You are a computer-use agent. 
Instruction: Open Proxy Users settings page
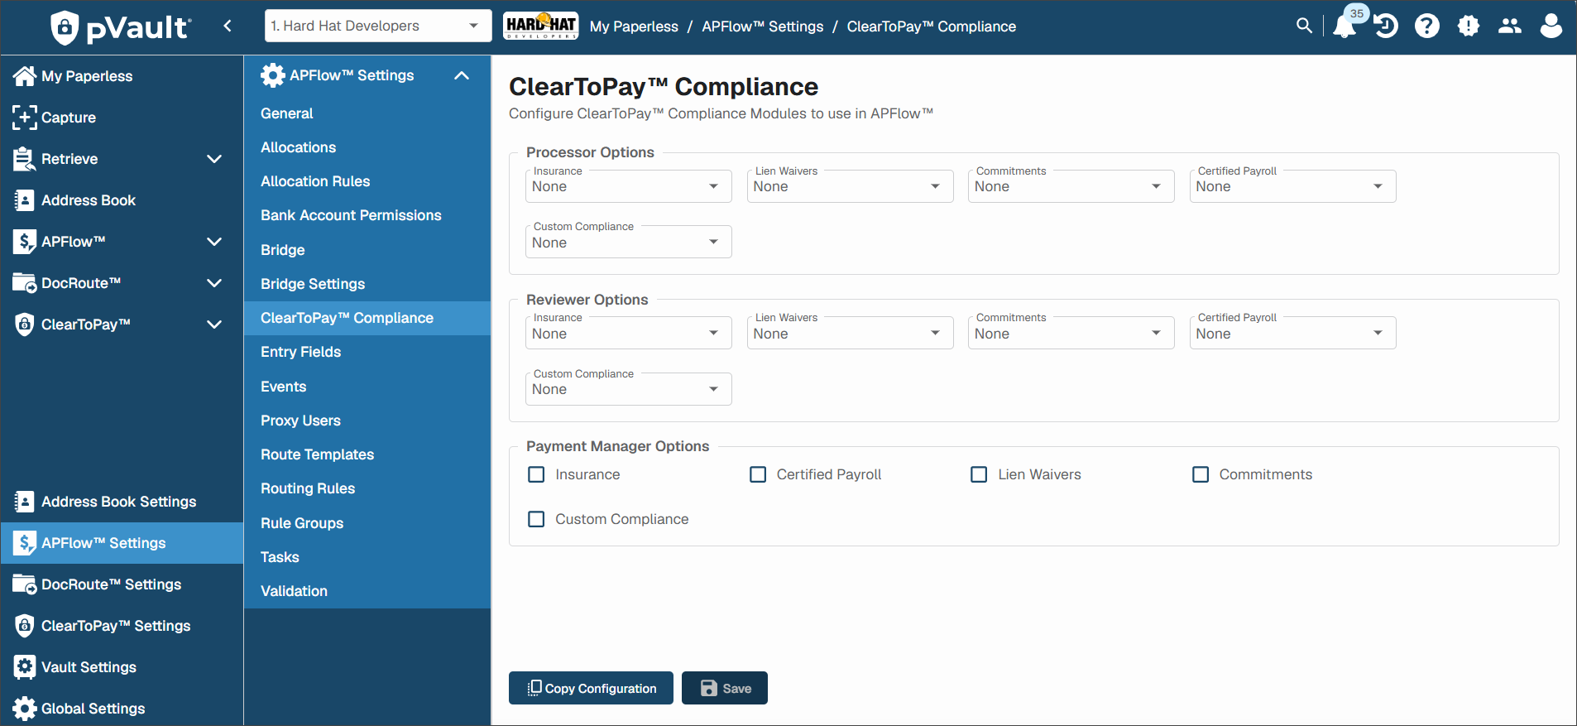pyautogui.click(x=367, y=421)
